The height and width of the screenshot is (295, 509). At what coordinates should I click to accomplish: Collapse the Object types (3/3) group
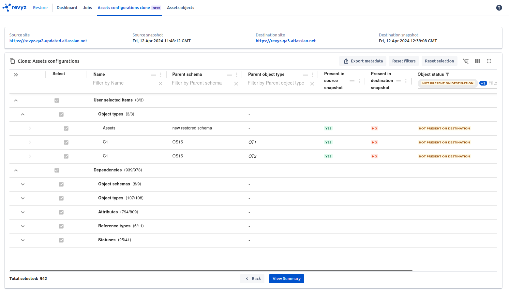point(23,114)
